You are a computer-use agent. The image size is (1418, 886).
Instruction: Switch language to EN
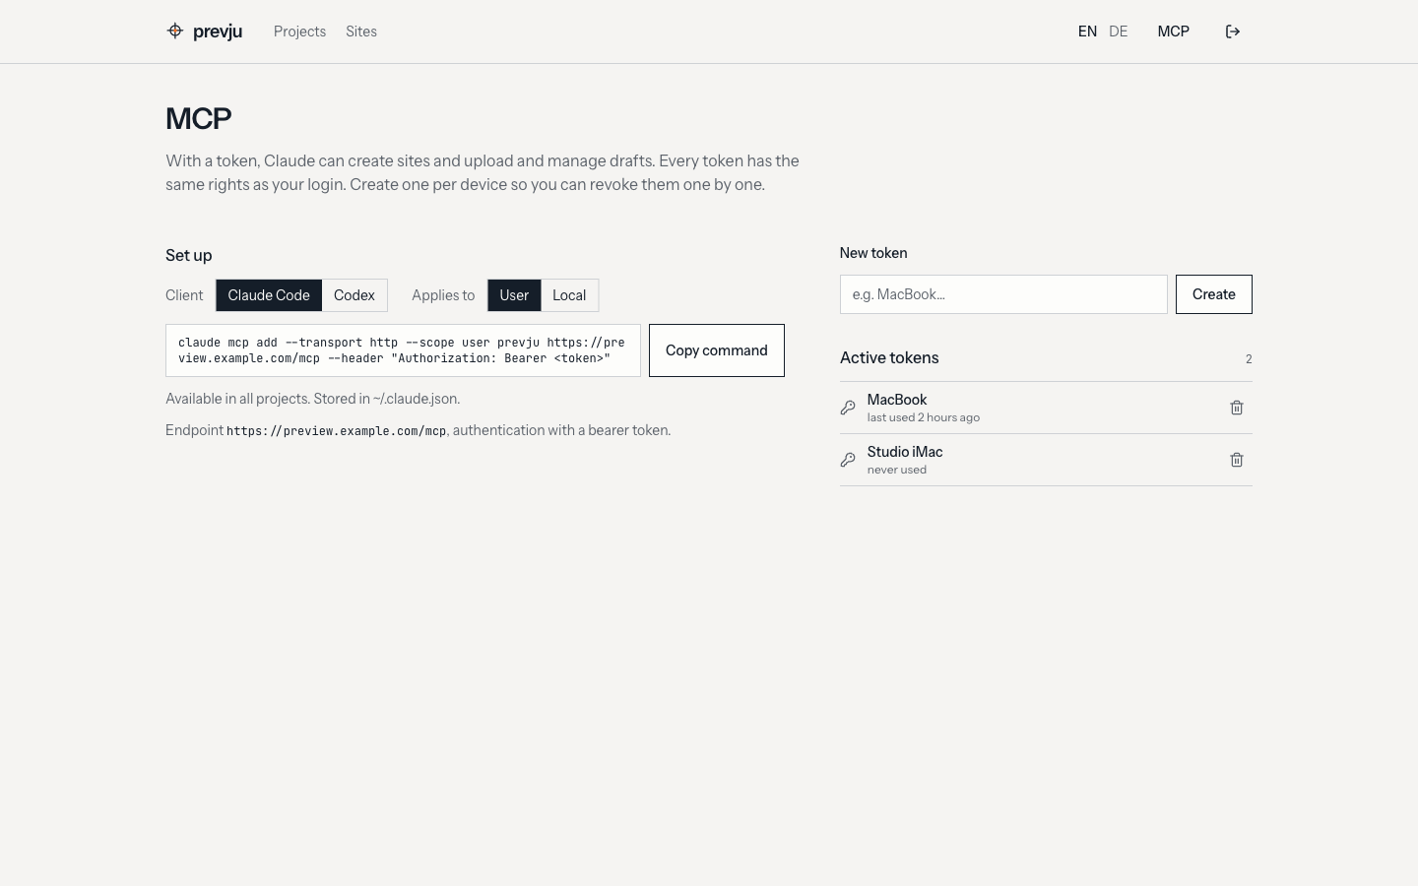[1087, 32]
